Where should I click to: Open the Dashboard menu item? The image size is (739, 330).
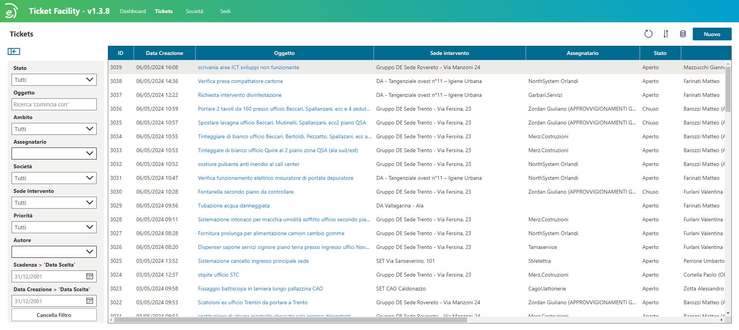133,11
